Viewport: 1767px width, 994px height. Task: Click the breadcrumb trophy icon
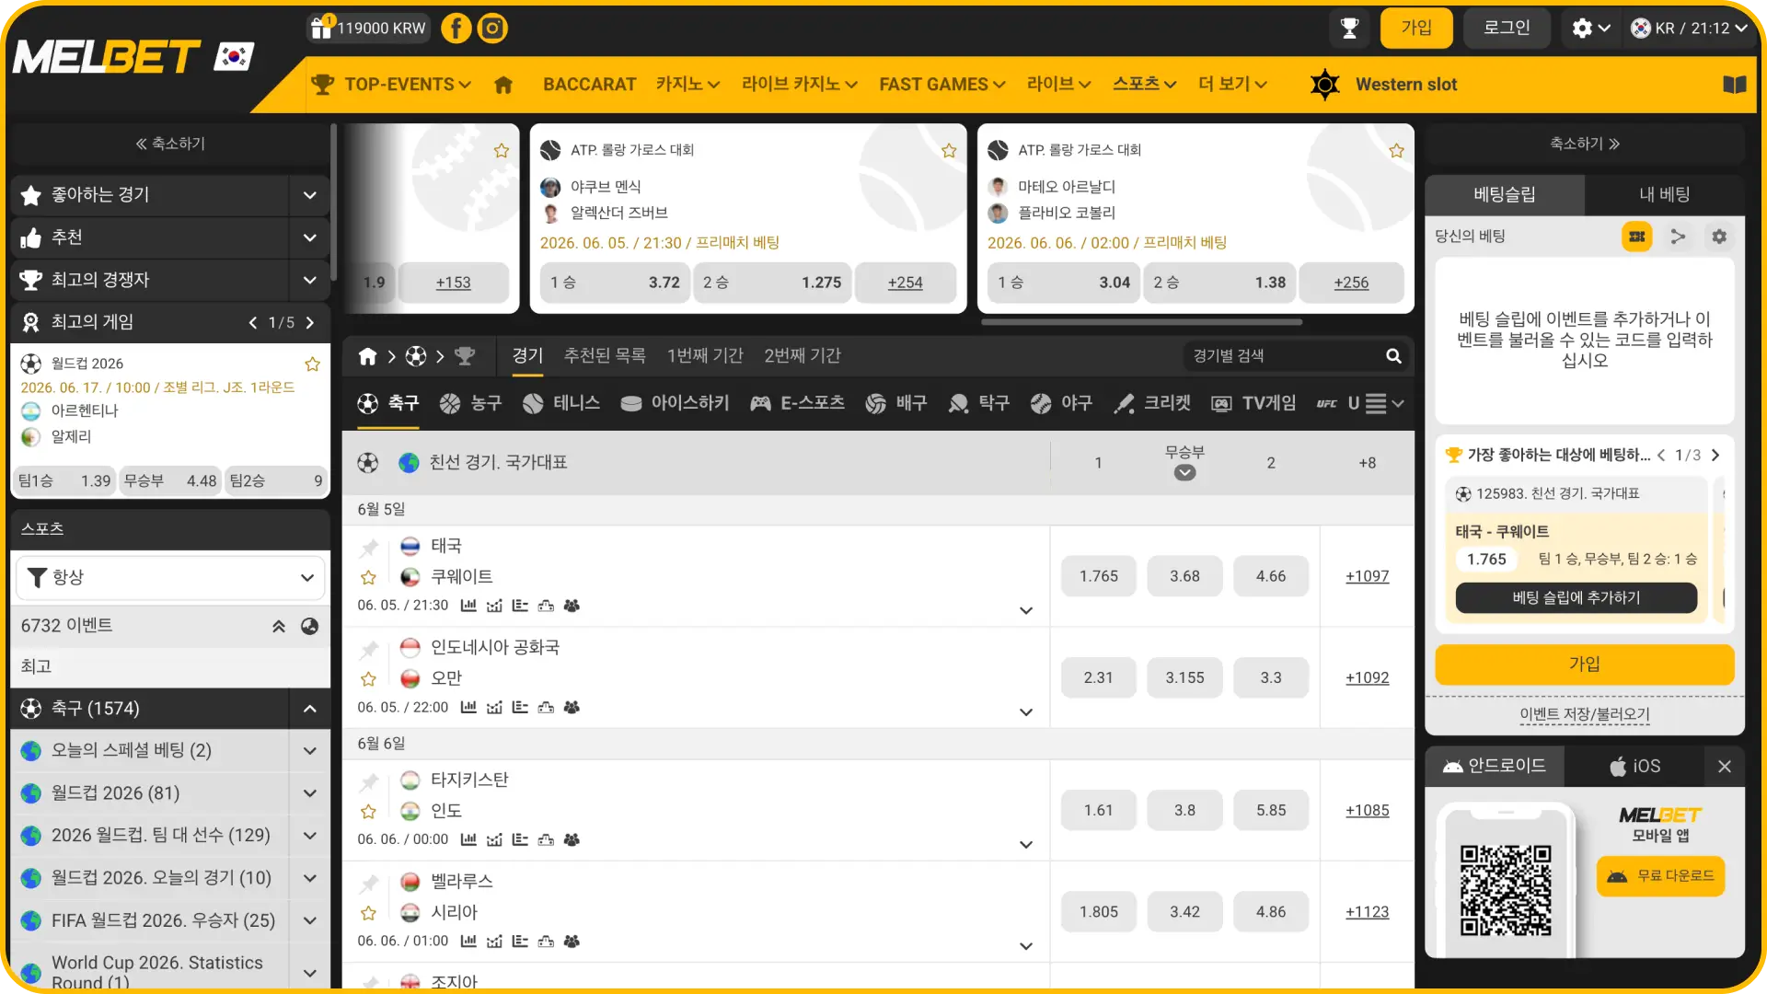(465, 356)
